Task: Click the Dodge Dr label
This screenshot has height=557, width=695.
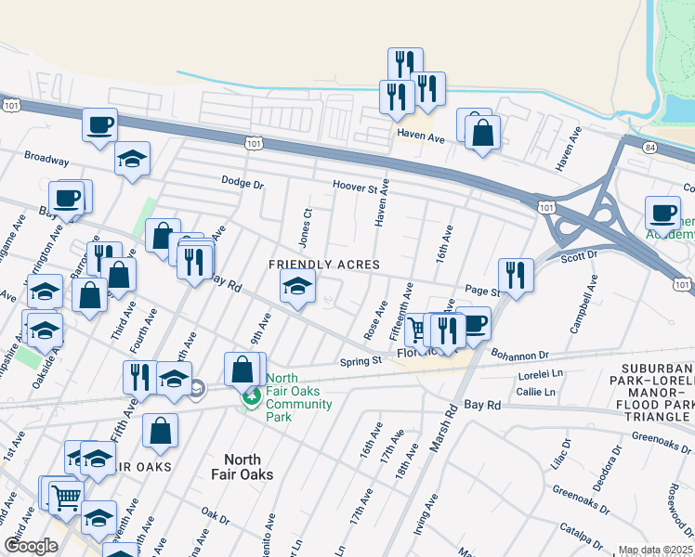Action: point(243,182)
